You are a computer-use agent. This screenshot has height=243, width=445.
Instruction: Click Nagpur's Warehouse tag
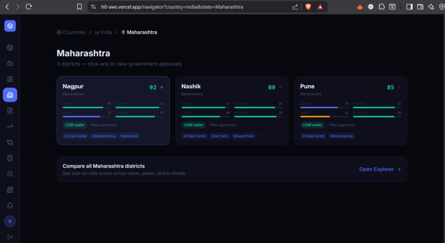coord(129,136)
